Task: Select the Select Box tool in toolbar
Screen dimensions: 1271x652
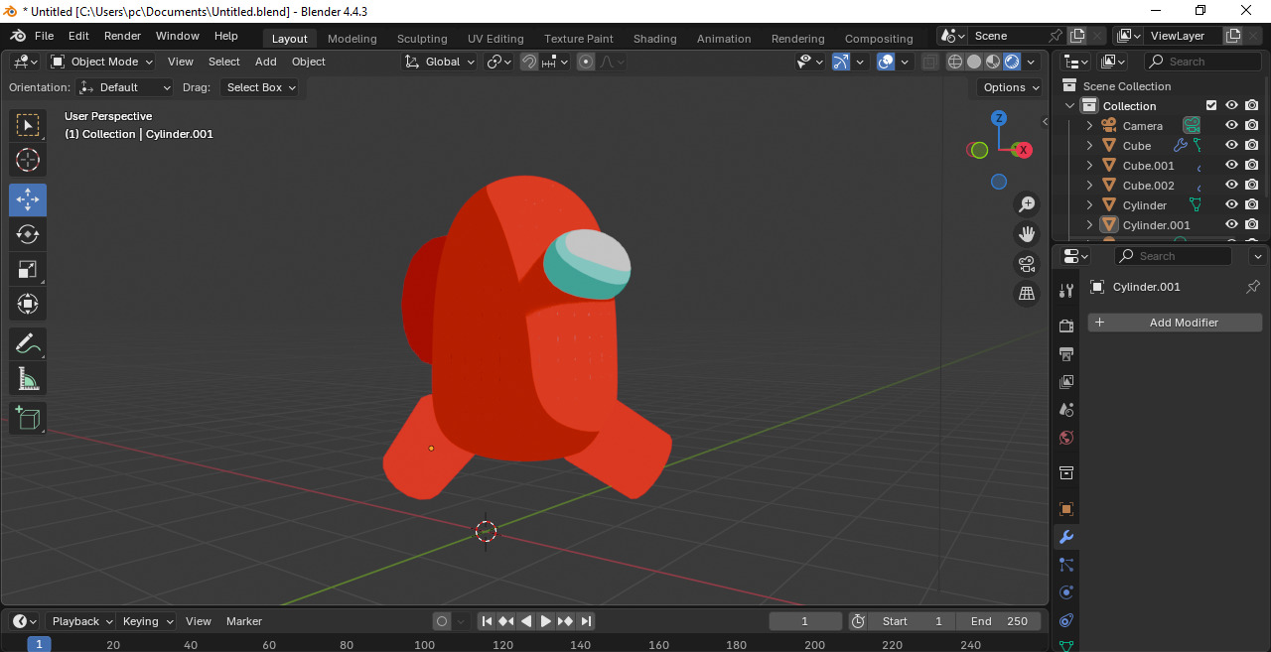Action: [28, 125]
